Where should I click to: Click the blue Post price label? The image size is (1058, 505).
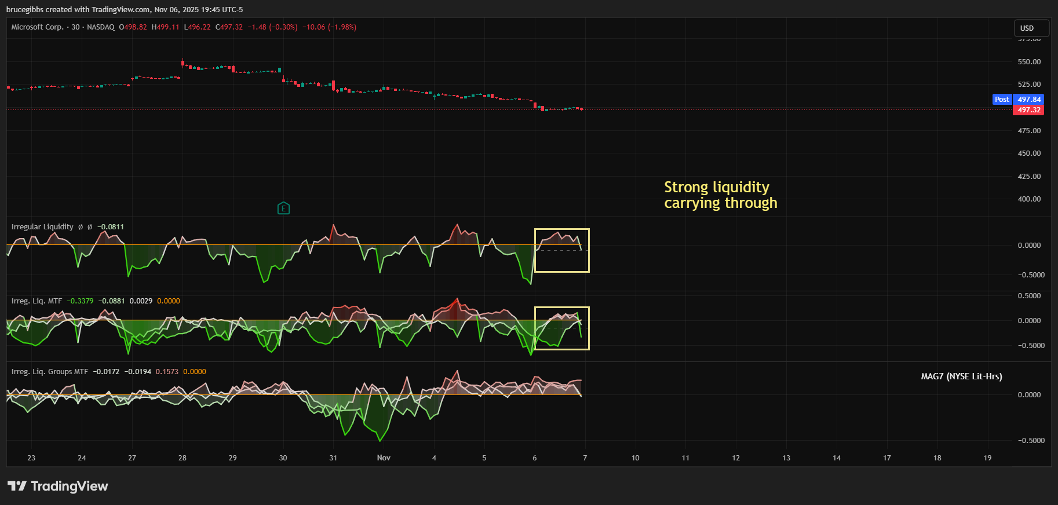(1002, 100)
